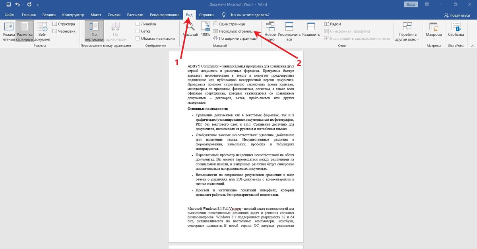Set zoom to 100% button
This screenshot has height=249, width=477.
[206, 29]
